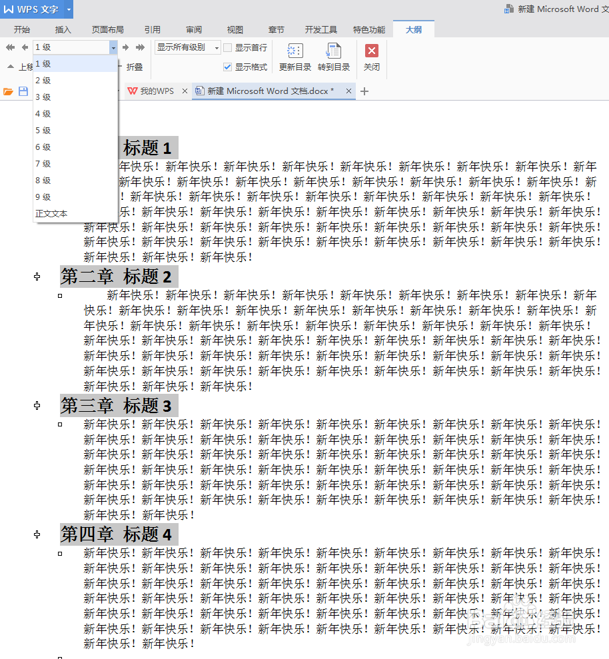Click the level input field showing 1 级
609x659 pixels.
tap(71, 47)
